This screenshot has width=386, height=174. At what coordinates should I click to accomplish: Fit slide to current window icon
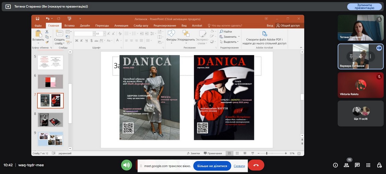(x=299, y=153)
